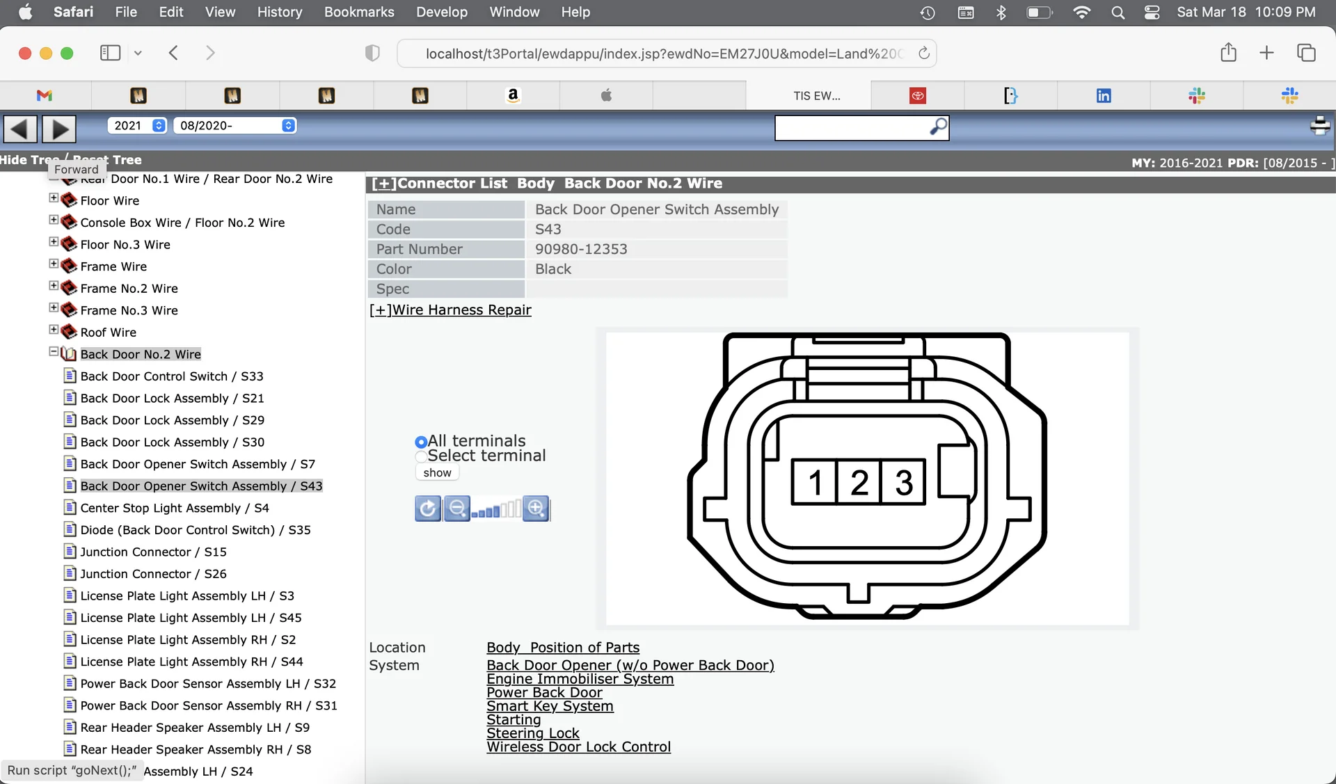Click the Floor Wire book icon
1336x784 pixels.
click(68, 200)
